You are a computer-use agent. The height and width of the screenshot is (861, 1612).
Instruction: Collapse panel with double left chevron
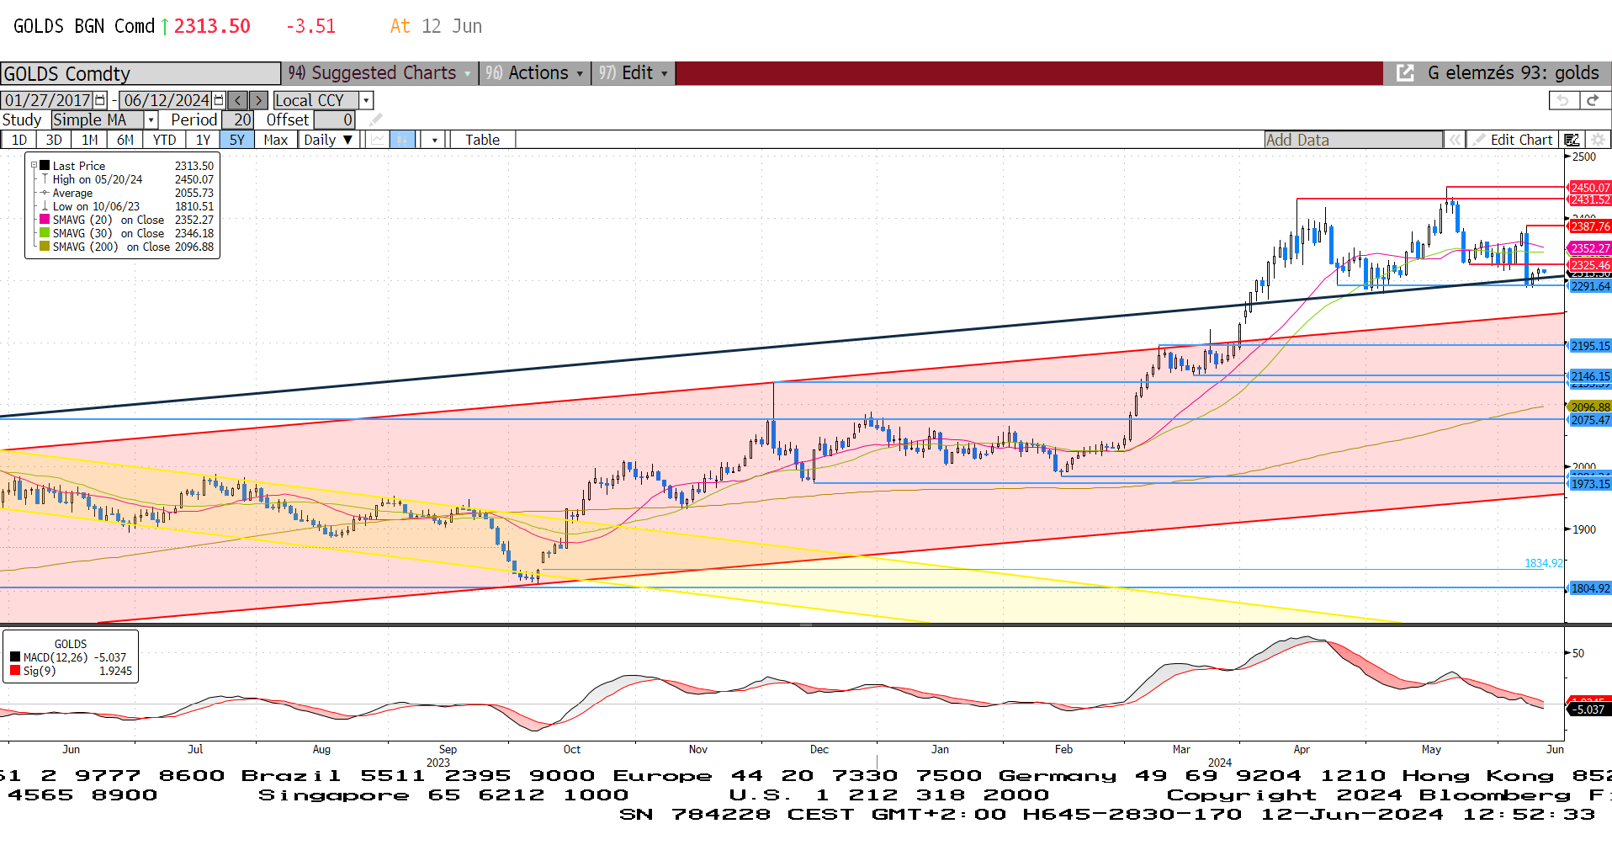1455,140
